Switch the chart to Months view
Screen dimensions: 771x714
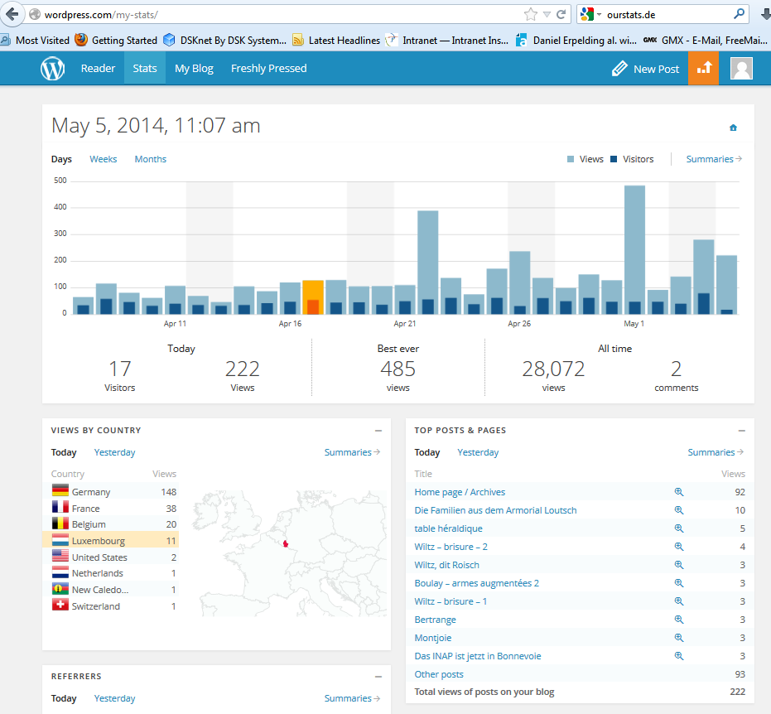click(150, 159)
